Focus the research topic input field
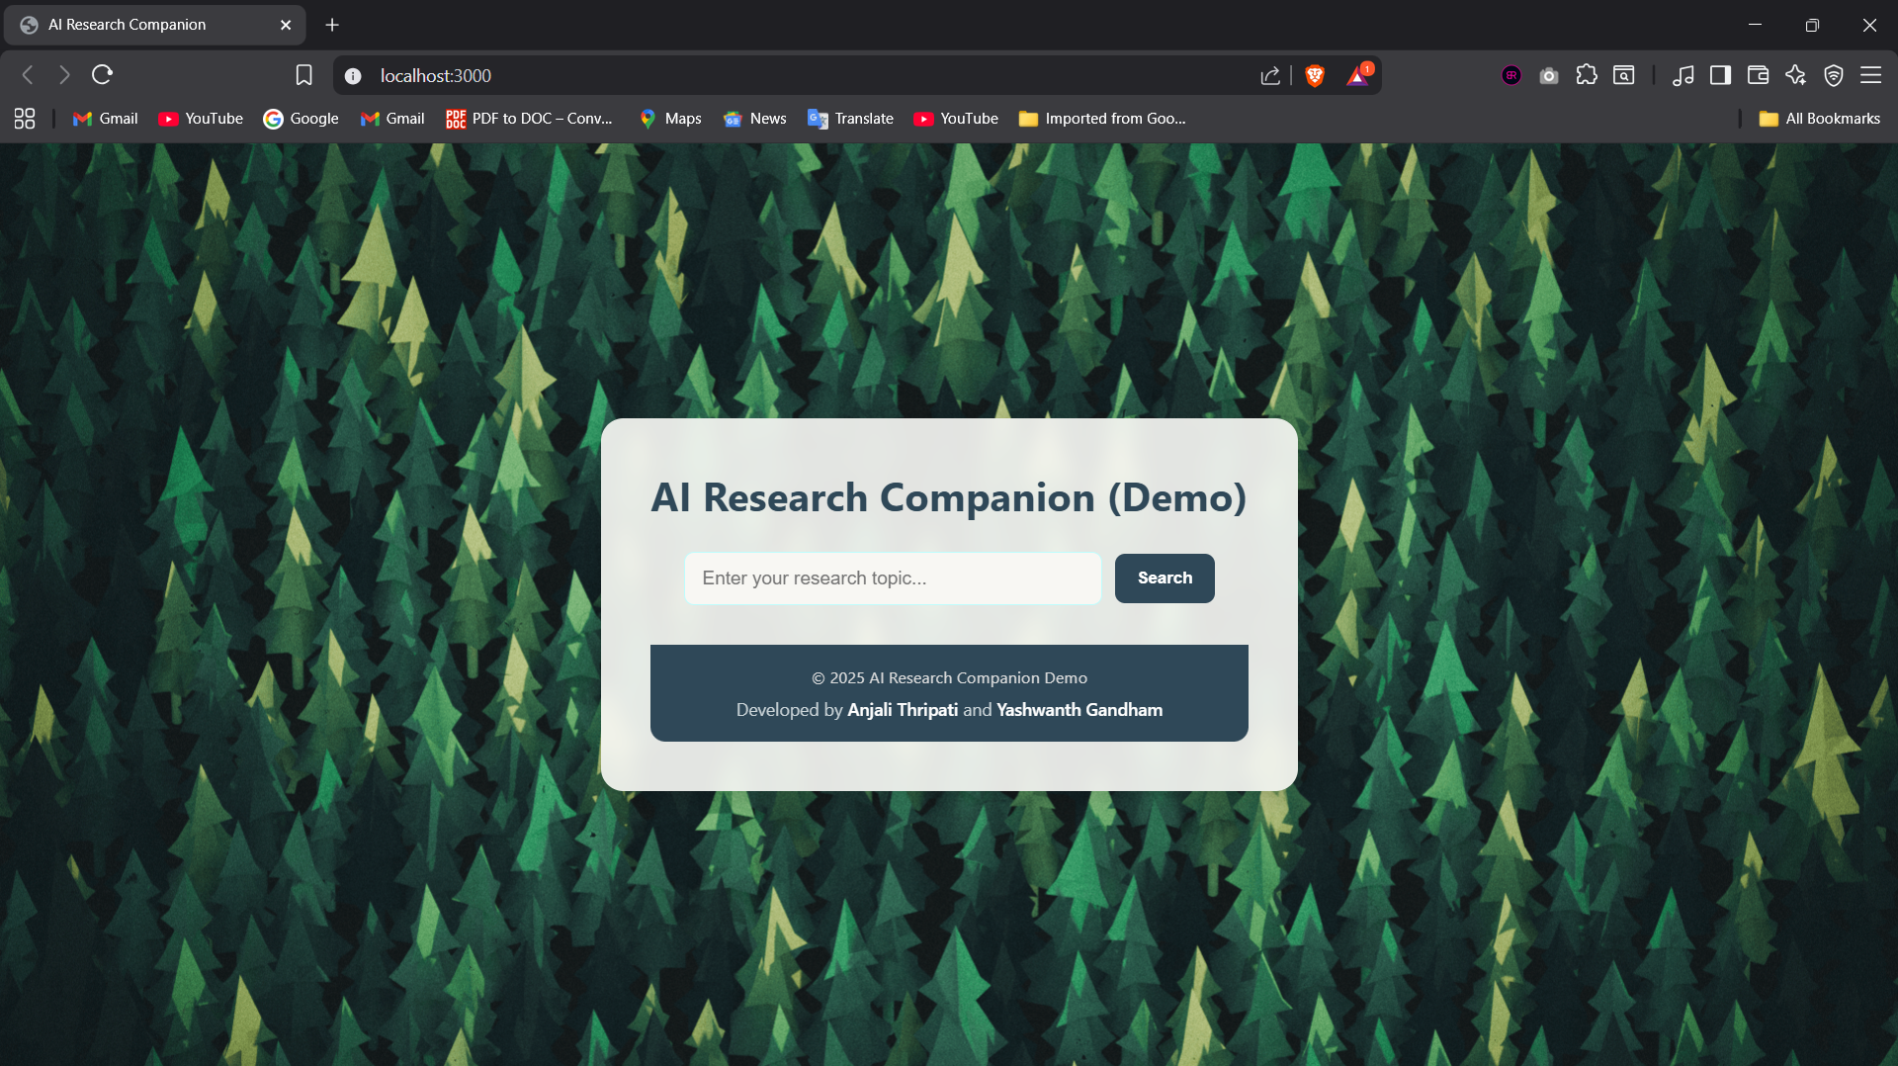The width and height of the screenshot is (1898, 1066). (893, 578)
